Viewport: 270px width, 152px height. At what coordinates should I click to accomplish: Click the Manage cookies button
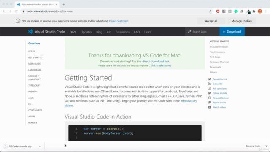[242, 21]
